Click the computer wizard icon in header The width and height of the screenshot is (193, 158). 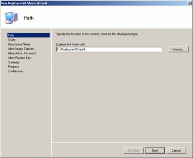coord(11,18)
